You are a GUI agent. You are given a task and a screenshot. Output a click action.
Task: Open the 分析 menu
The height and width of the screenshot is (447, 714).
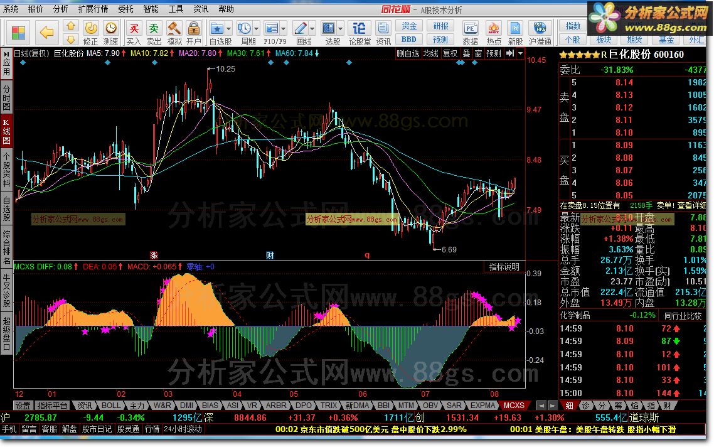(x=61, y=9)
